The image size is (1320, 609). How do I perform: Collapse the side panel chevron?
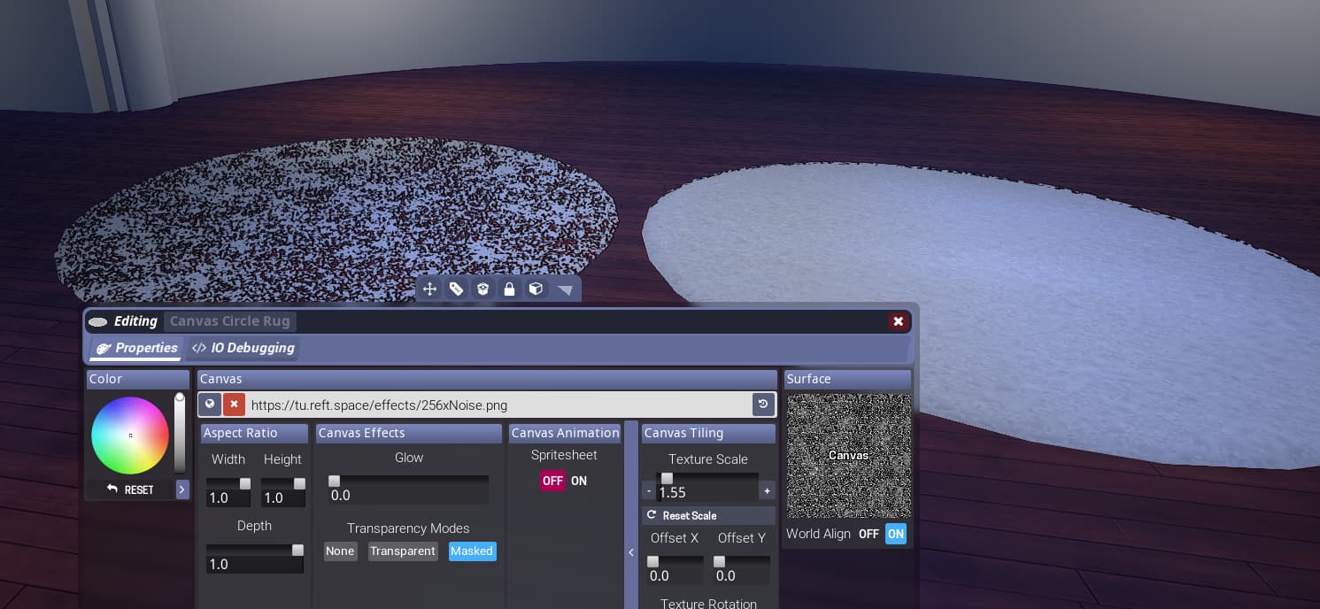[x=631, y=552]
